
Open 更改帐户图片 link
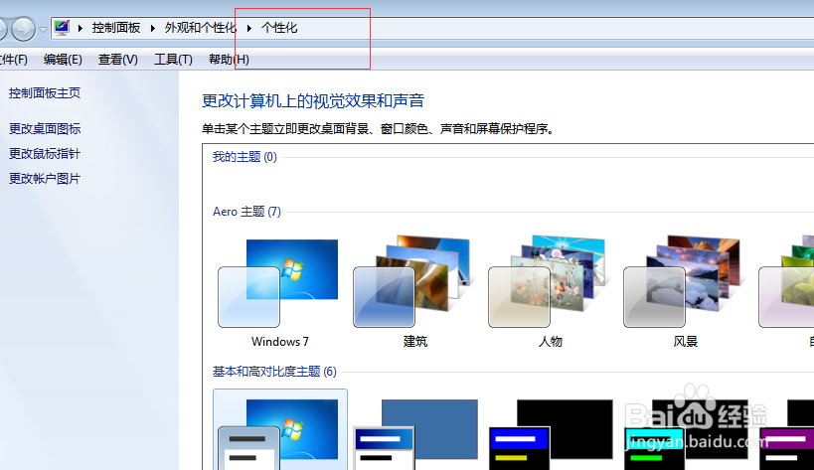point(45,179)
